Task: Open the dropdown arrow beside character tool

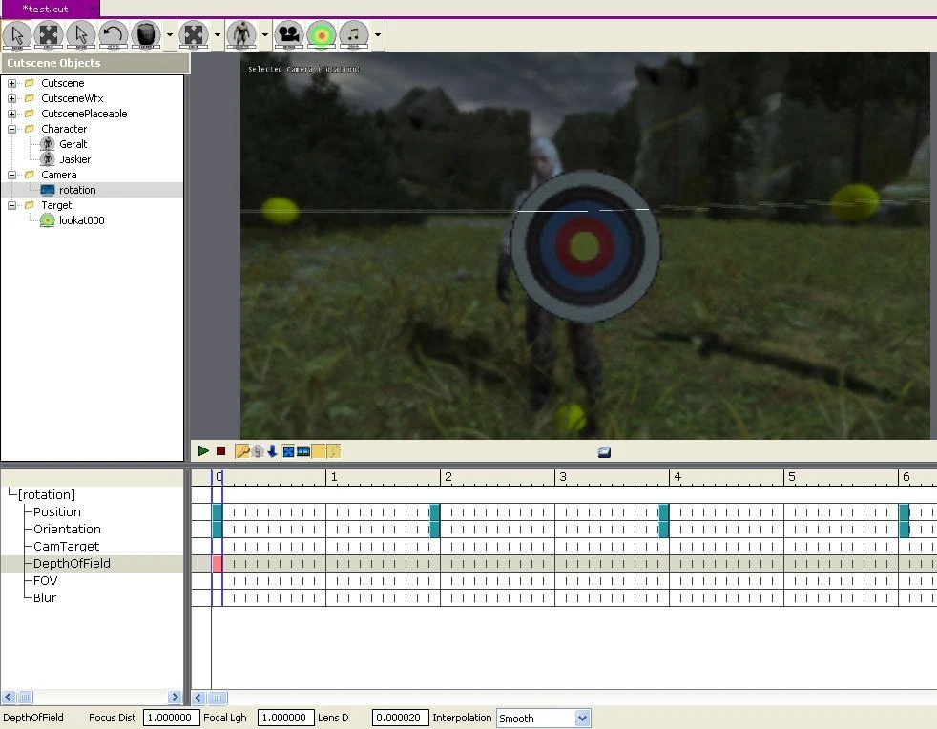Action: 264,34
